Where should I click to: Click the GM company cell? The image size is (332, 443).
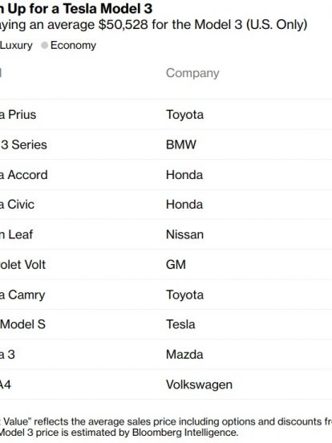(x=176, y=265)
